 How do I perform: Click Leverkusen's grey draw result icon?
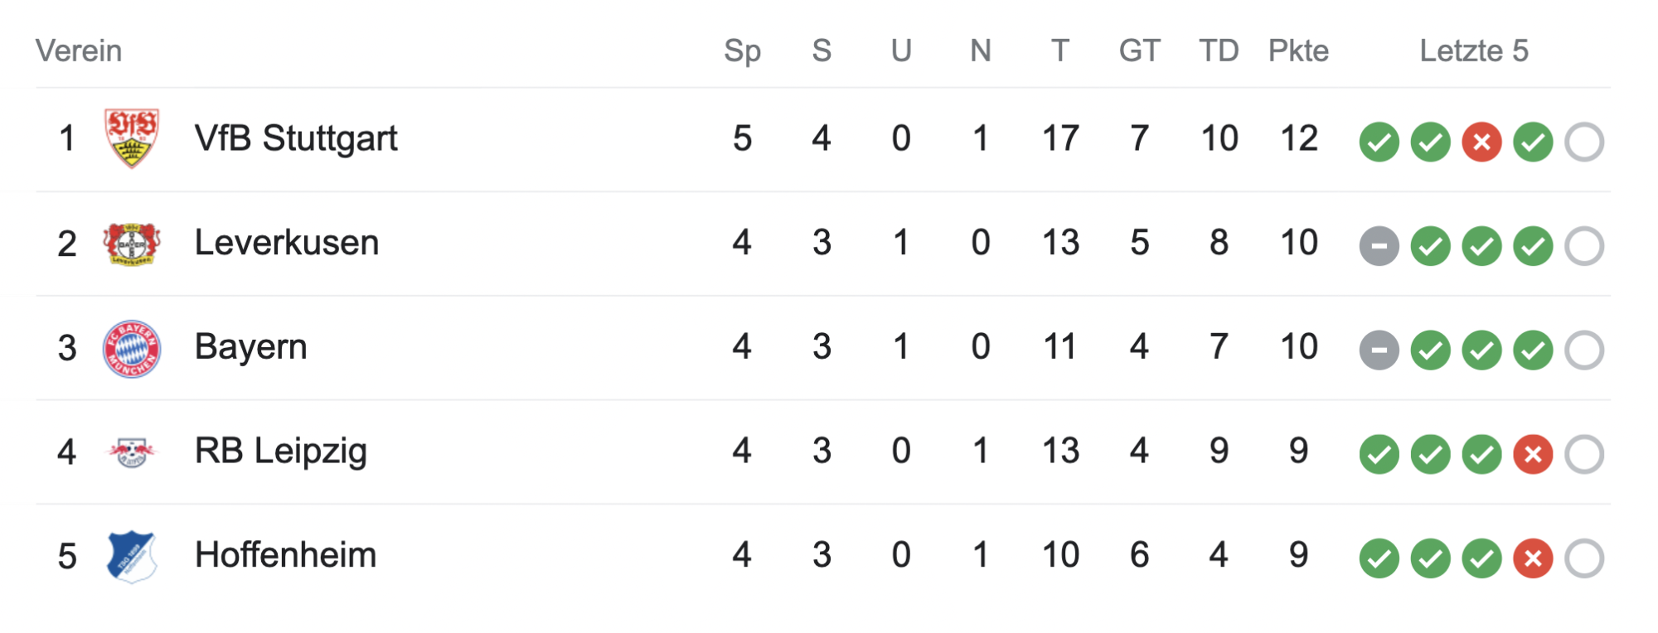click(1379, 246)
